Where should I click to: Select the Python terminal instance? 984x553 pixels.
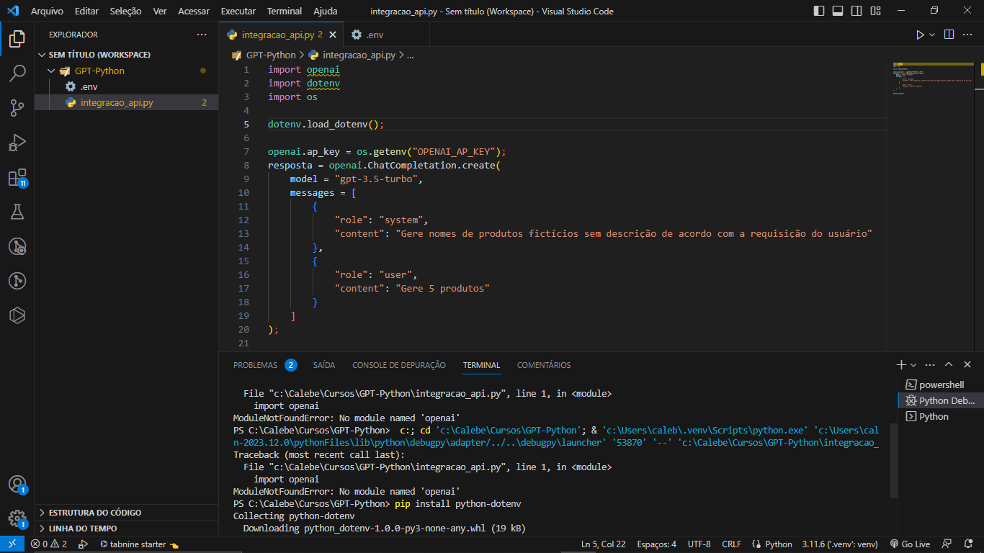point(941,416)
